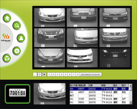Switch to 2x2 quad view layout
The height and width of the screenshot is (109, 137).
(39, 74)
